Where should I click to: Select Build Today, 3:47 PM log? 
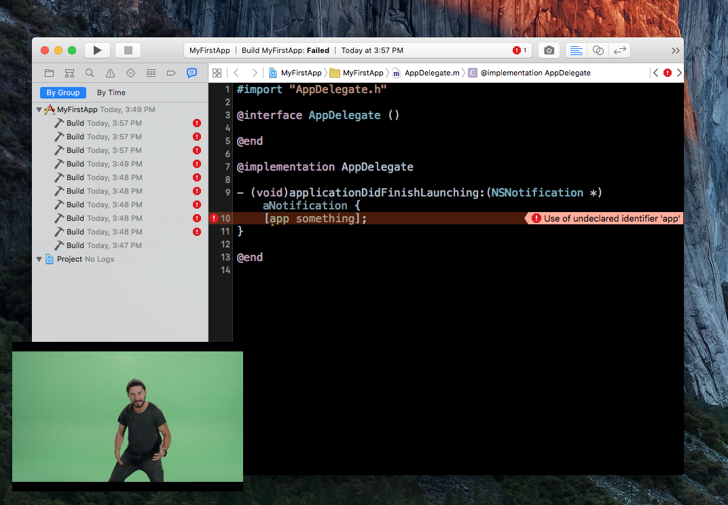click(120, 245)
